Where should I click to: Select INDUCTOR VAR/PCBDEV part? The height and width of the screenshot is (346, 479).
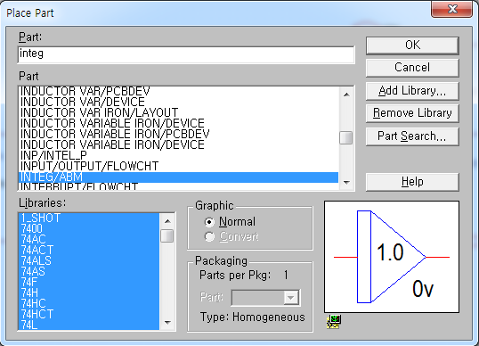tap(178, 92)
